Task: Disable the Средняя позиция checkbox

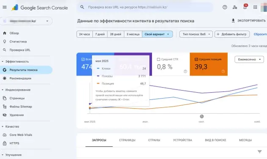Action: point(196,59)
